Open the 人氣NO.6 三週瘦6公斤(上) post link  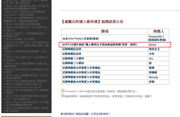(26, 29)
